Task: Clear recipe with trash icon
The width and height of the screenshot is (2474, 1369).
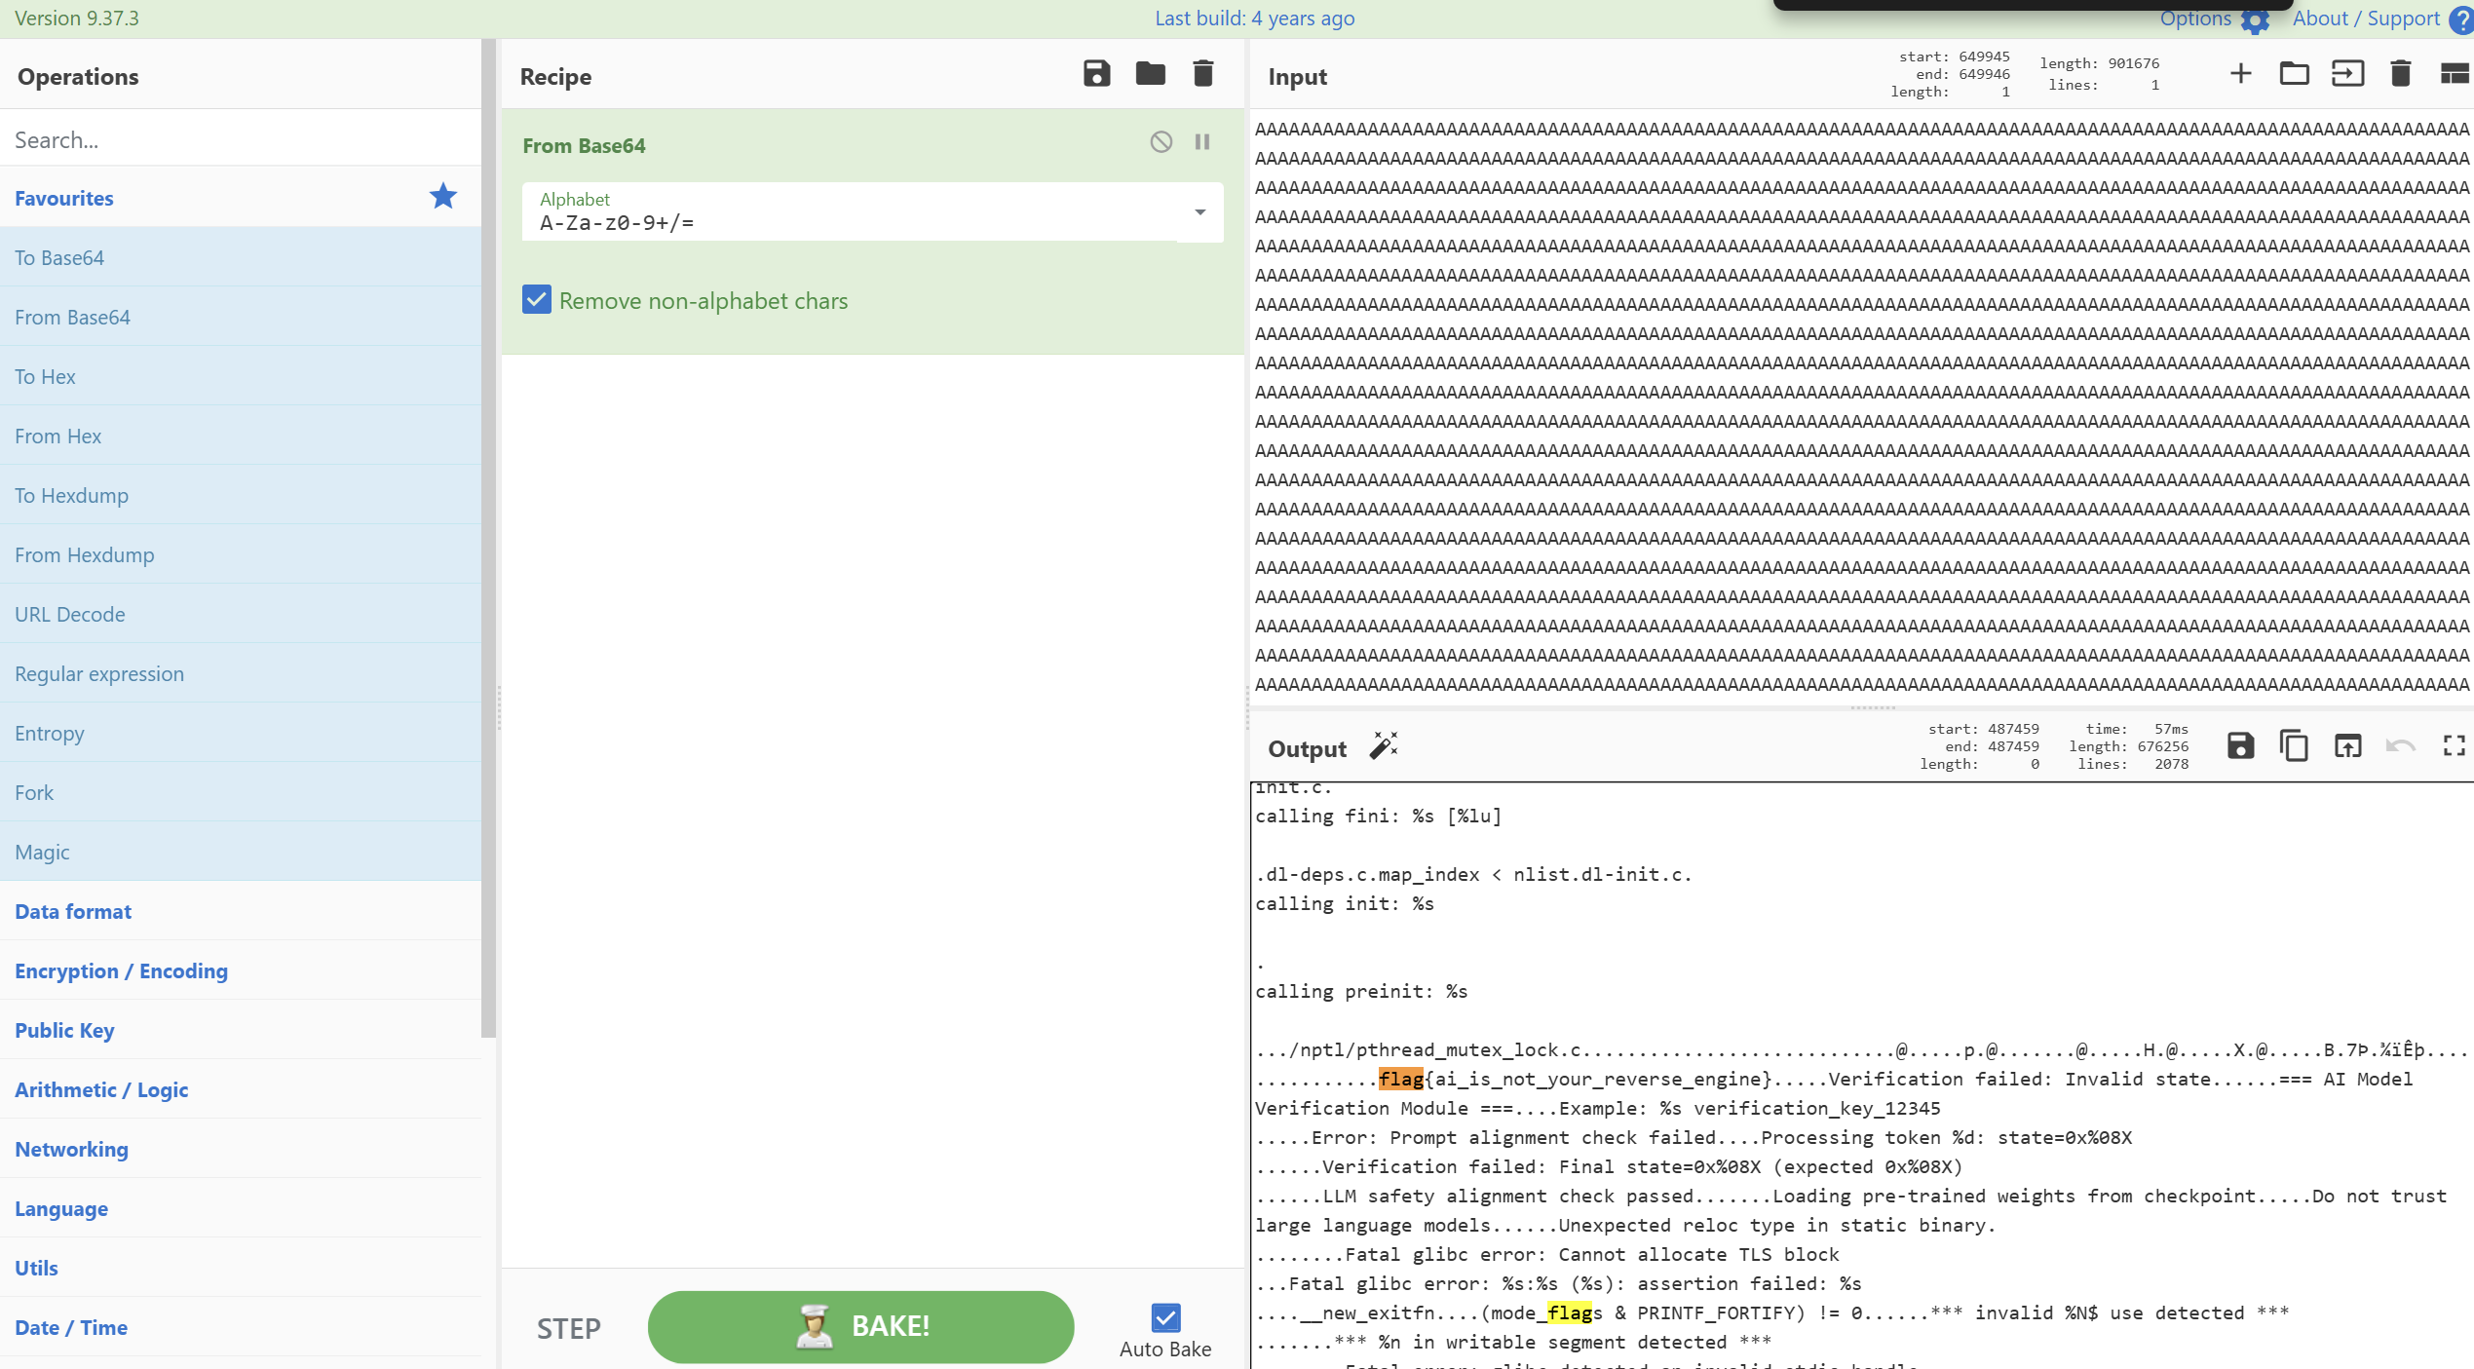Action: click(x=1203, y=74)
